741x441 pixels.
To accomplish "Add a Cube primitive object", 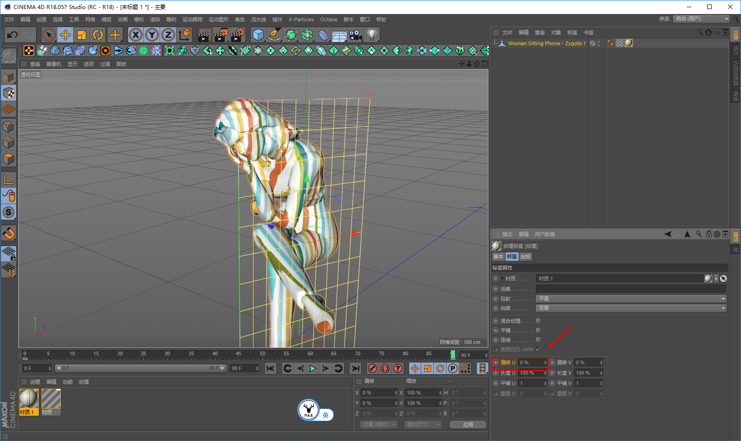I will [258, 35].
